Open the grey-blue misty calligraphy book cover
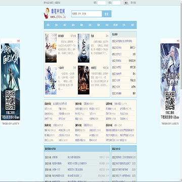This screenshot has height=182, width=182. pos(83,48)
